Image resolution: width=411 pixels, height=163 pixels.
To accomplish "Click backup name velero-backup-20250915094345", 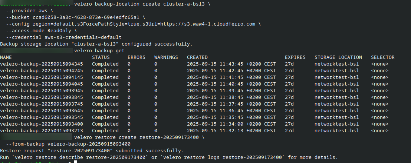I will point(42,64).
